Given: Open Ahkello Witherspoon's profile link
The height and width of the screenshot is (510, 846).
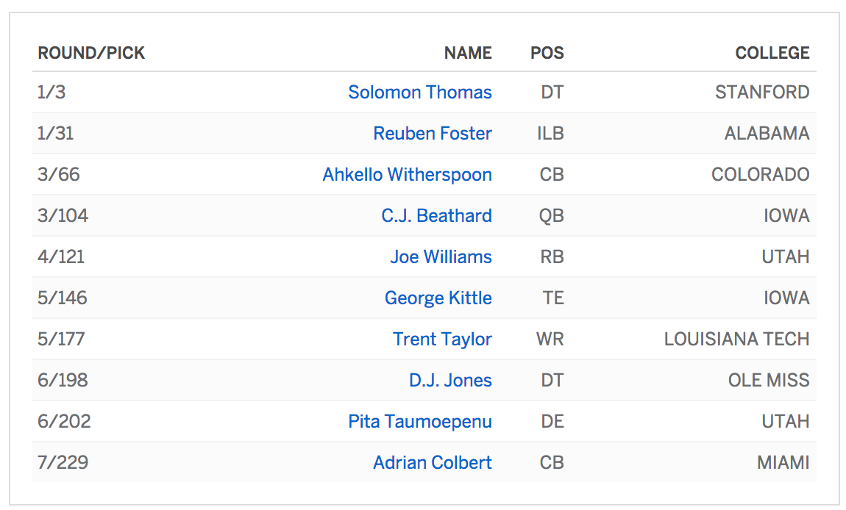Looking at the screenshot, I should [407, 175].
